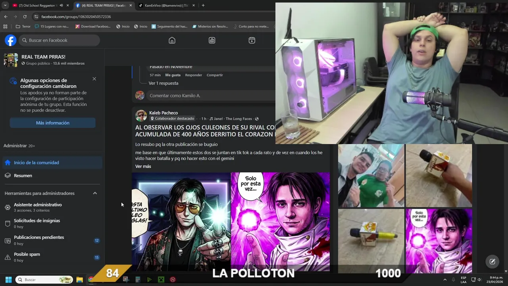
Task: Click the browser forward arrow
Action: pos(15,17)
